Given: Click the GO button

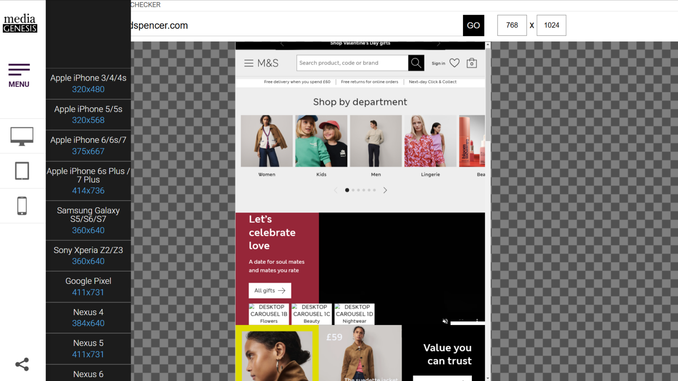Looking at the screenshot, I should (474, 26).
